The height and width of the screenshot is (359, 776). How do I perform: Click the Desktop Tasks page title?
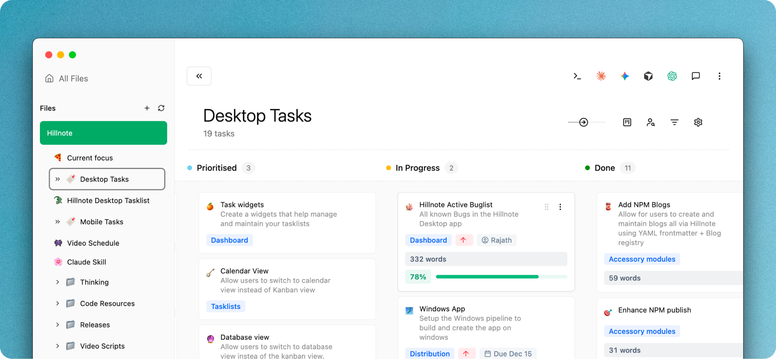257,116
